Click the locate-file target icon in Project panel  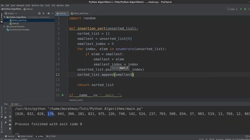39,14
